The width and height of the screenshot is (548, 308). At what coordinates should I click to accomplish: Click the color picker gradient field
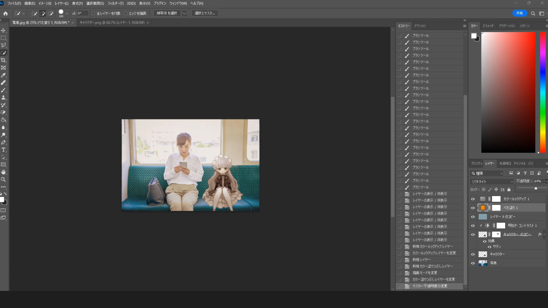(508, 92)
